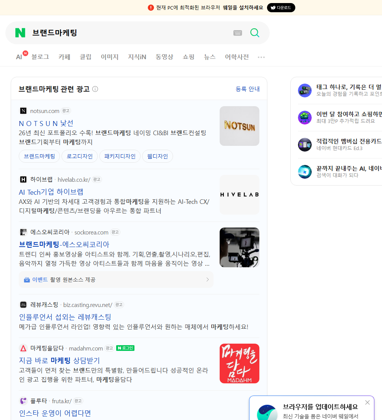Image resolution: width=382 pixels, height=420 pixels.
Task: Click icon beside 끝까지 끝내주는 AI promo
Action: (x=305, y=172)
